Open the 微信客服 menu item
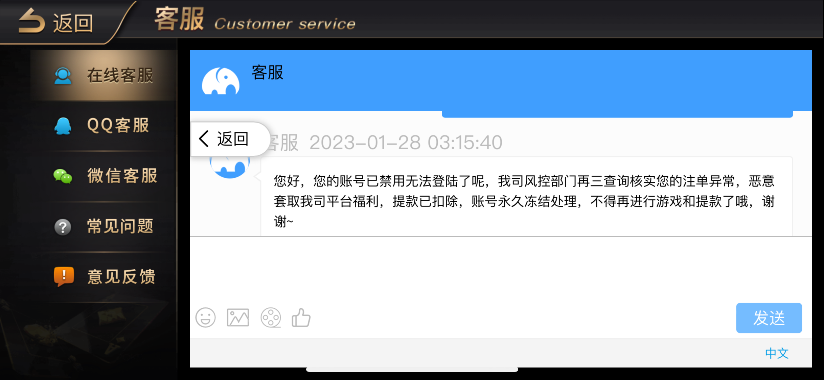Screen dimensions: 824x380 (104, 176)
